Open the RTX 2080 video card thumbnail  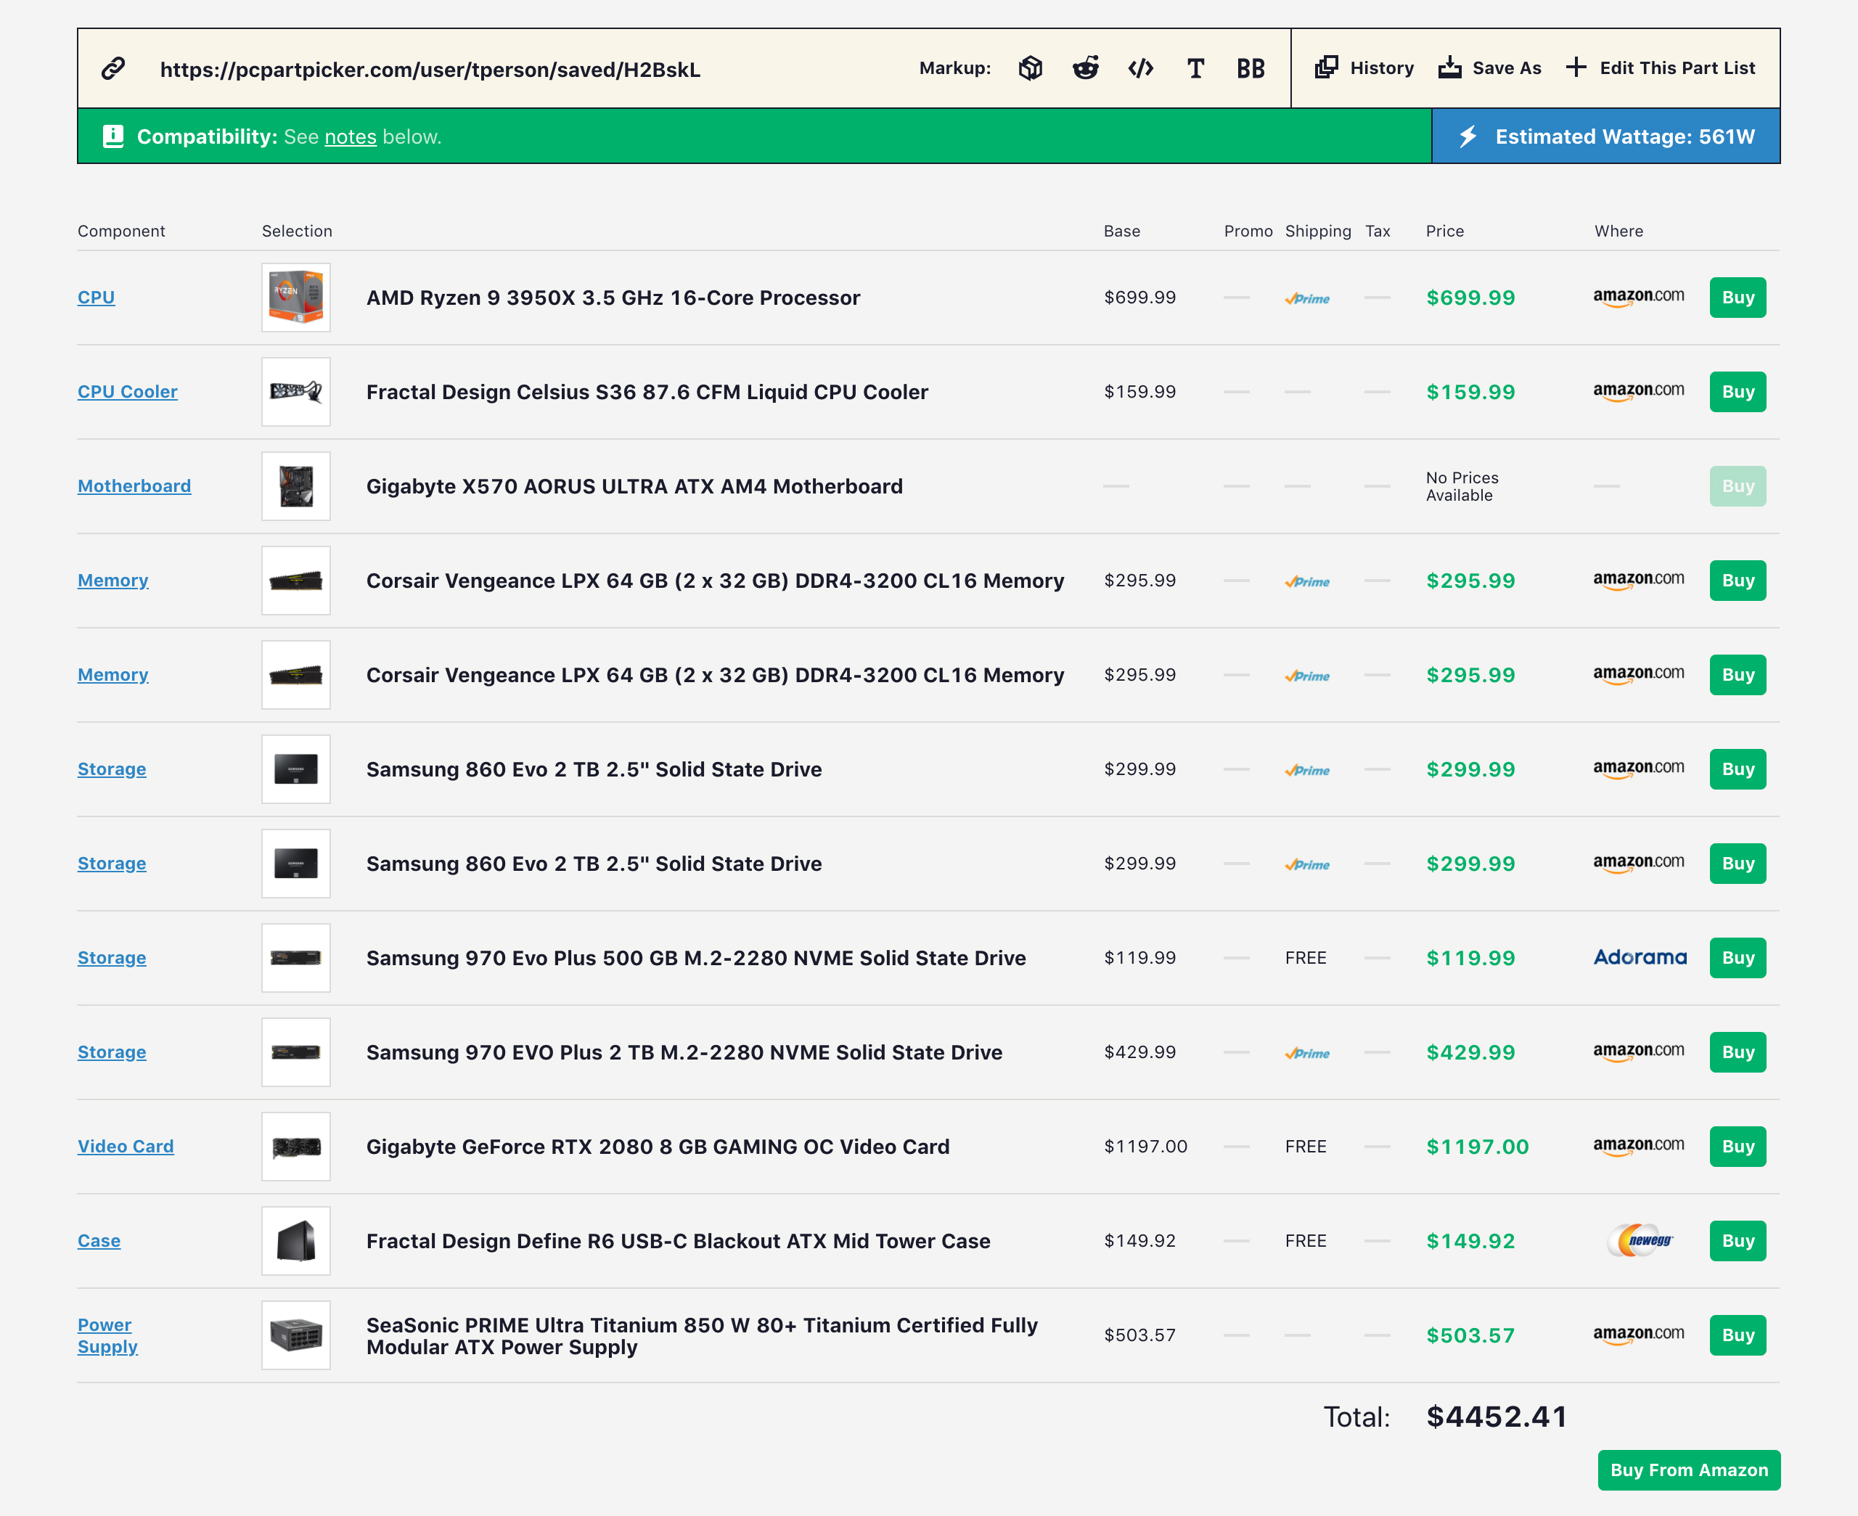point(296,1147)
